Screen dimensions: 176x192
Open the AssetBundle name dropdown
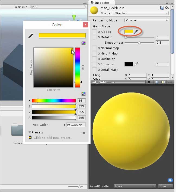[x=135, y=186]
